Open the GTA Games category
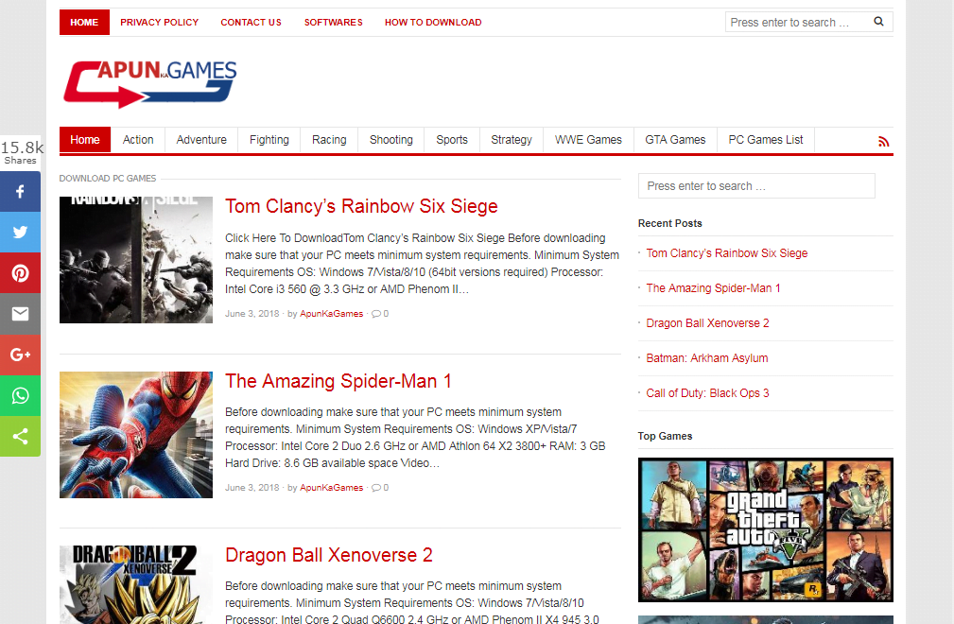Viewport: 954px width, 624px height. (x=675, y=140)
